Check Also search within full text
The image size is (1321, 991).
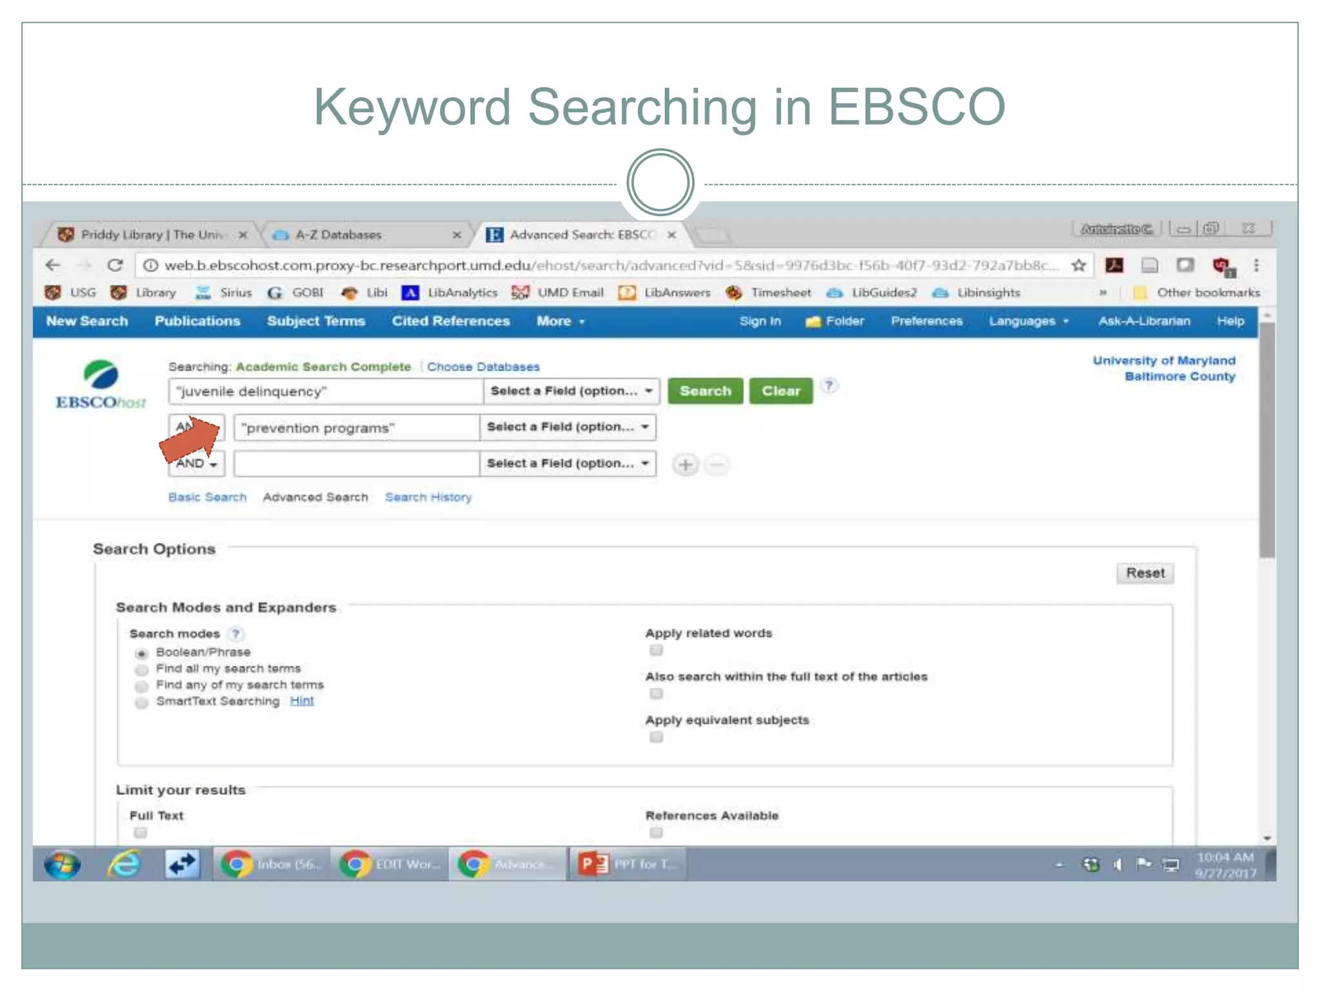656,694
